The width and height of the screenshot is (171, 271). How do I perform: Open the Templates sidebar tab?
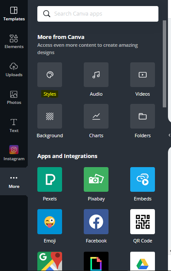[x=14, y=14]
